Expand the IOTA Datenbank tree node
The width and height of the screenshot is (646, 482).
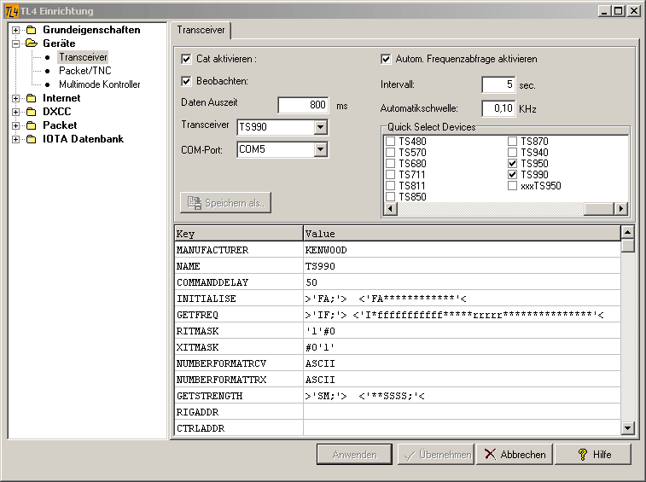pyautogui.click(x=15, y=139)
